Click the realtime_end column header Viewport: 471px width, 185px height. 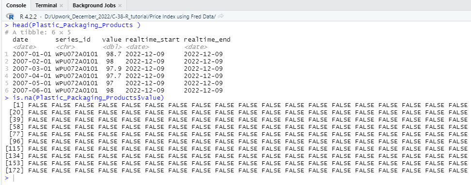[207, 40]
